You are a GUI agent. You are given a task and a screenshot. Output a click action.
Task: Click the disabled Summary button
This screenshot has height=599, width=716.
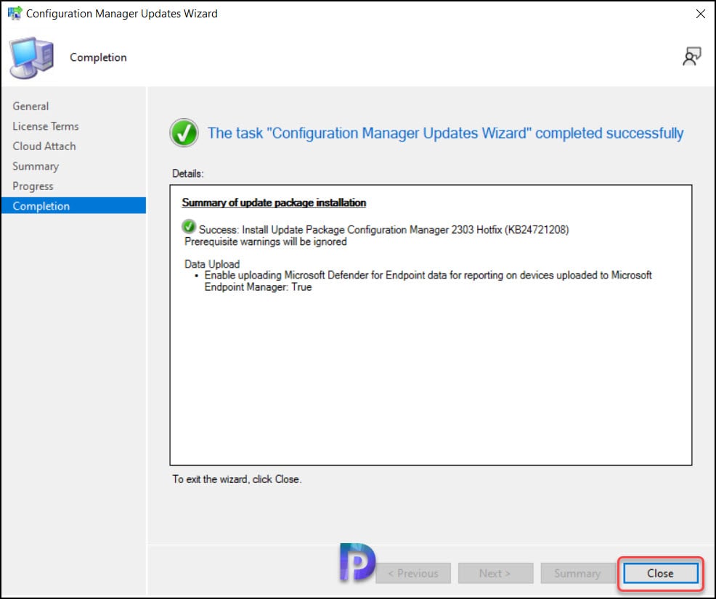coord(577,573)
